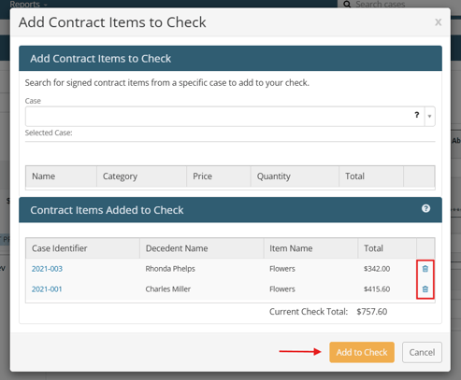This screenshot has height=380, width=461.
Task: Click the Item Name column header
Action: point(310,248)
